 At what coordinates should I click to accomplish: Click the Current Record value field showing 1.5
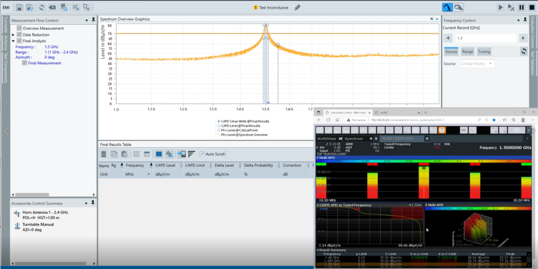(x=485, y=38)
